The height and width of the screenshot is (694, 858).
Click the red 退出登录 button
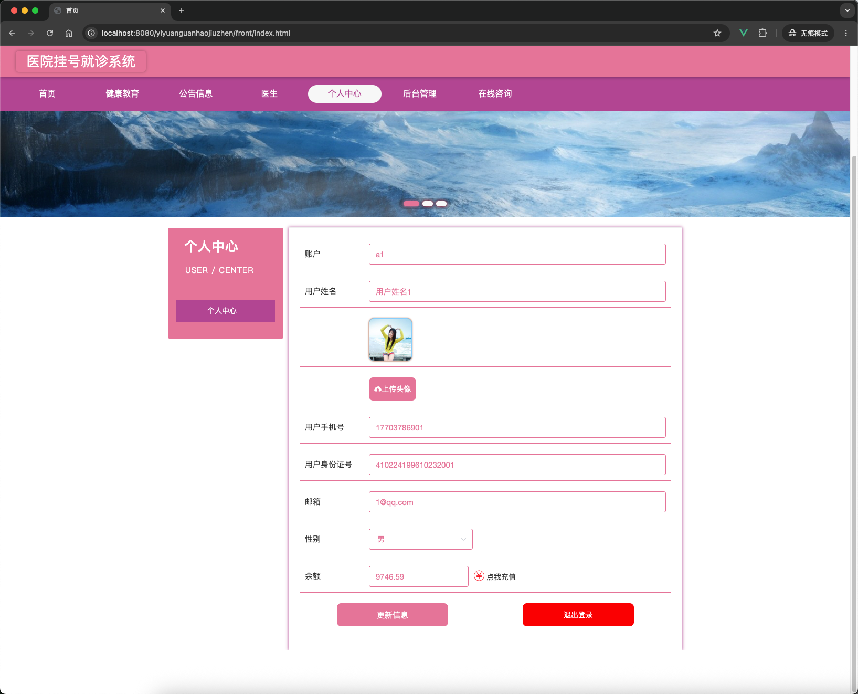[x=578, y=615]
